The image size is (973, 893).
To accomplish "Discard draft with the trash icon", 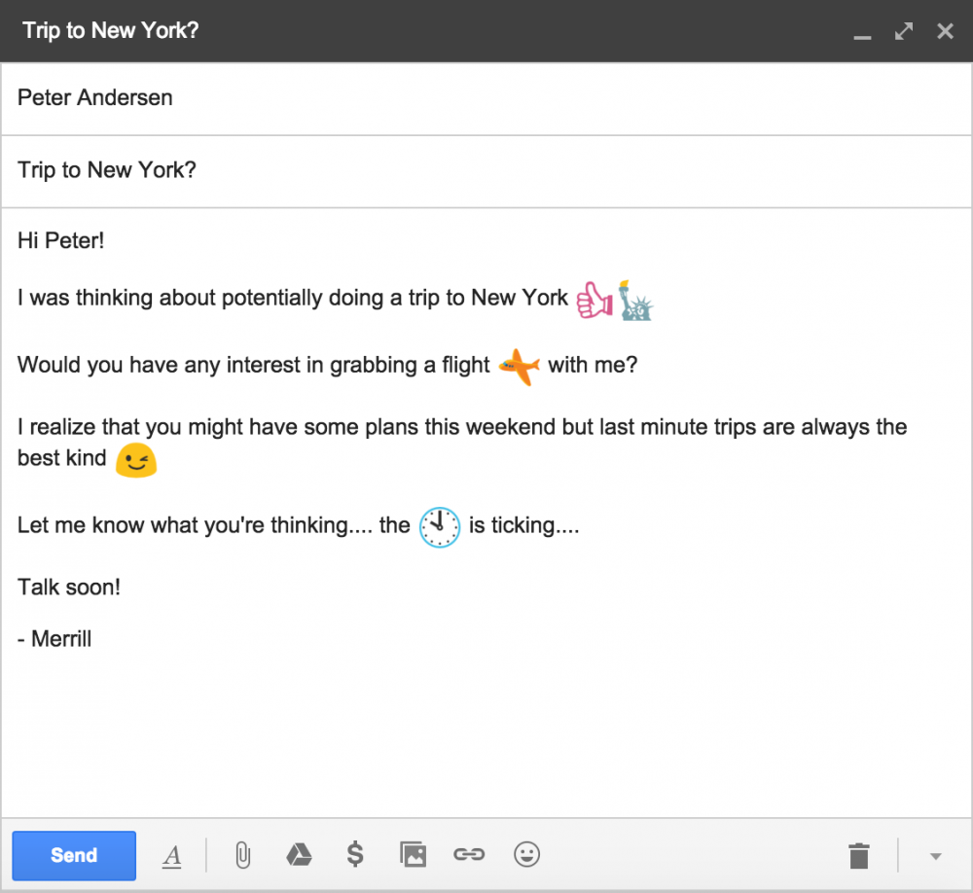I will (858, 856).
